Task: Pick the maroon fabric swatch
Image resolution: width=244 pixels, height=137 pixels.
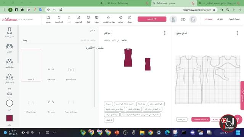Action: [9, 118]
